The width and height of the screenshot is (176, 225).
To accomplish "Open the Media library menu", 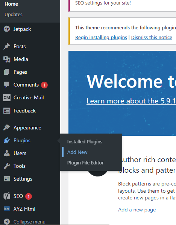I will pyautogui.click(x=21, y=59).
